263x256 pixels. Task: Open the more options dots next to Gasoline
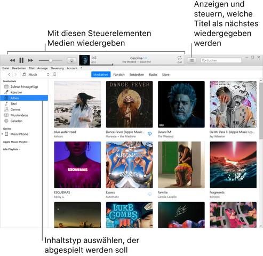[145, 58]
